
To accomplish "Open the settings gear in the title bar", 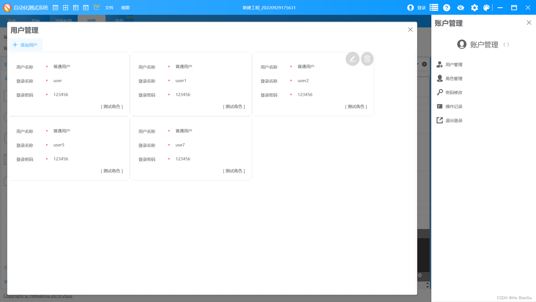I will coord(474,8).
